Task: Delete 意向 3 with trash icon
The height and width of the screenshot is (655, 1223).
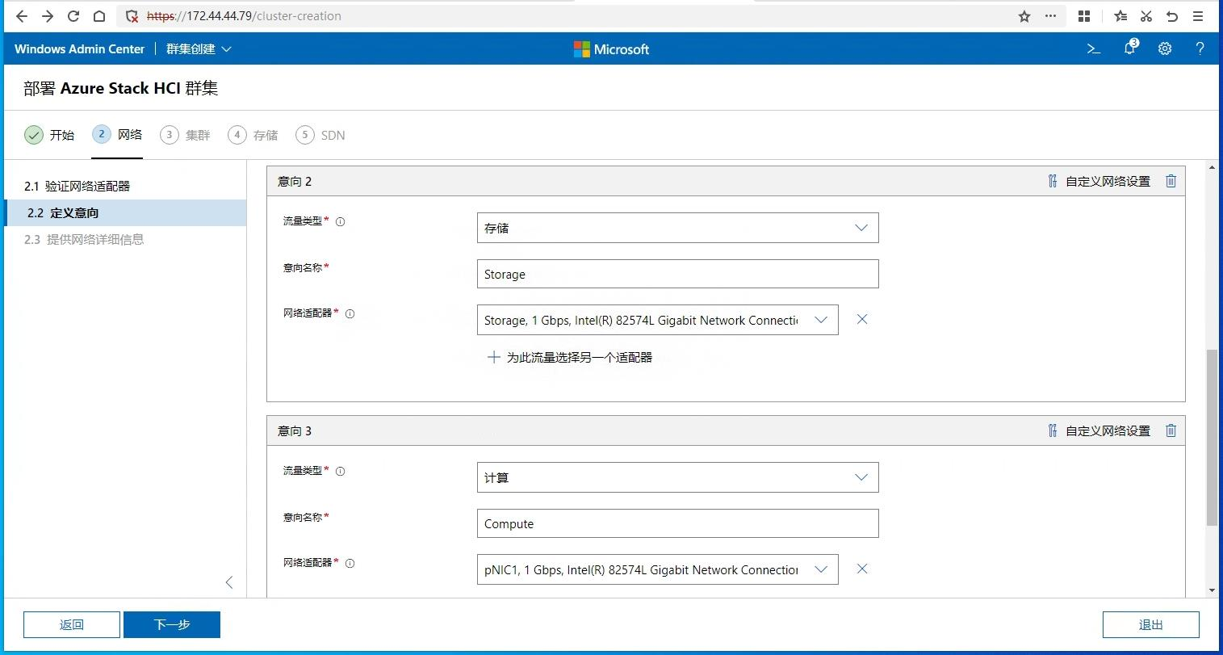Action: point(1171,430)
